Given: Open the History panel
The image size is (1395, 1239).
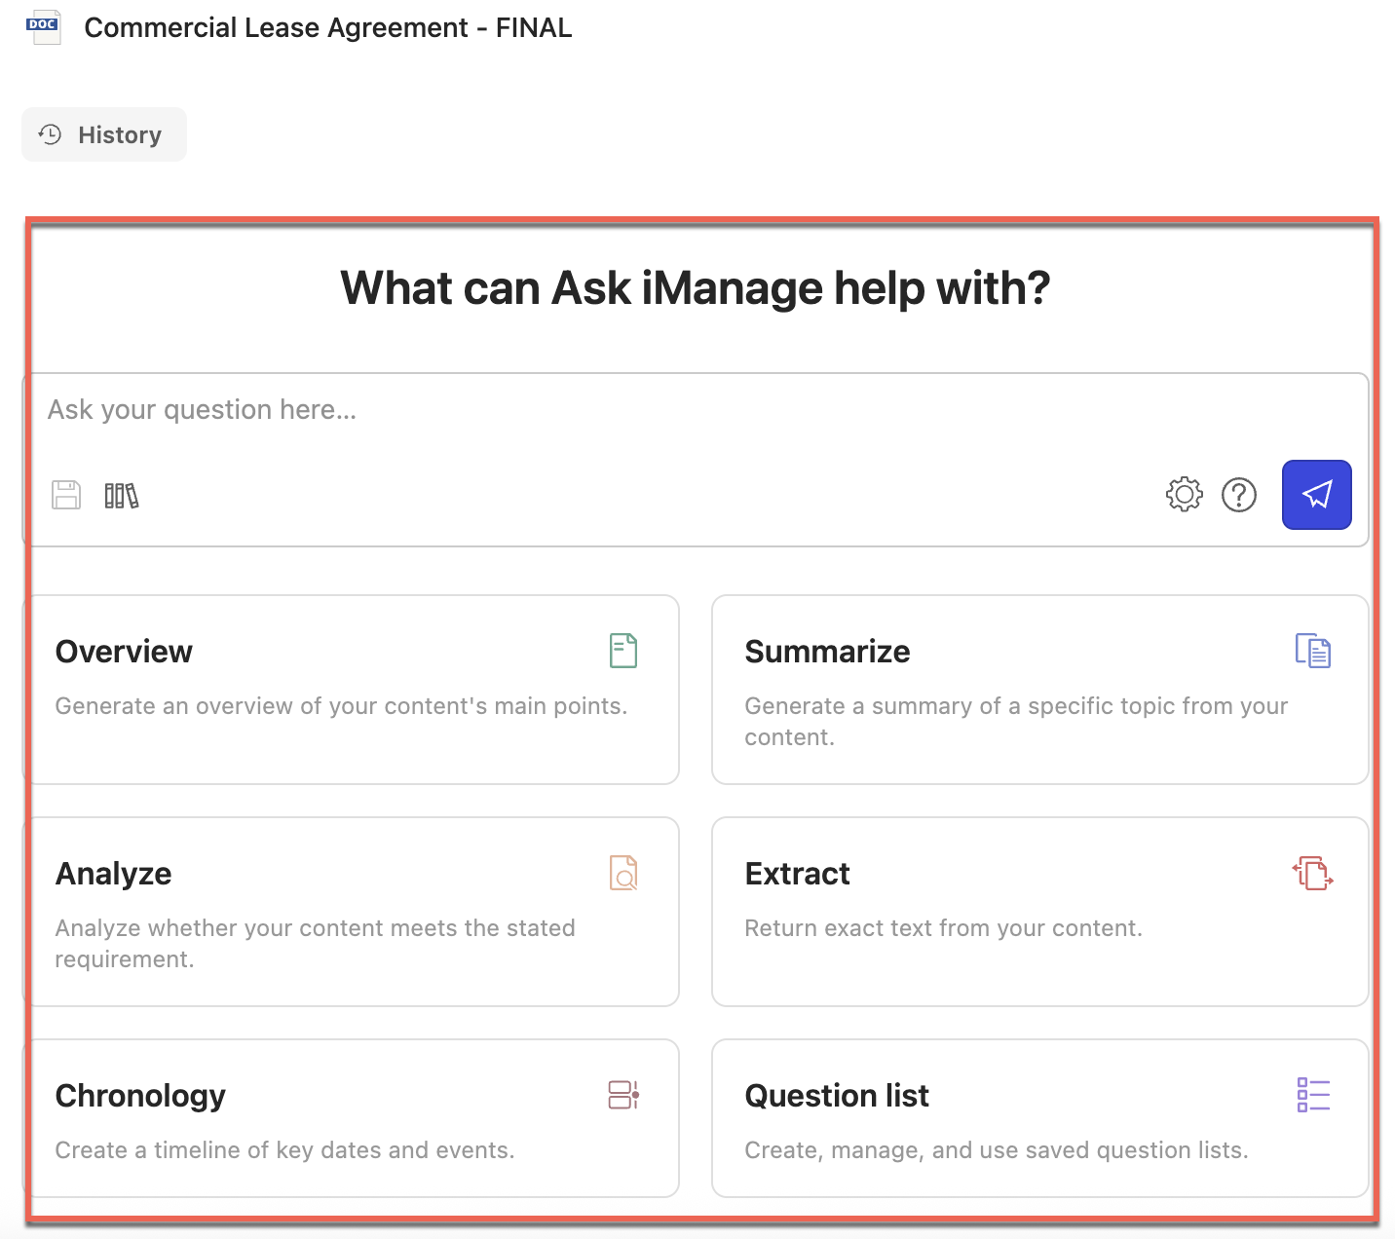Looking at the screenshot, I should pos(104,134).
